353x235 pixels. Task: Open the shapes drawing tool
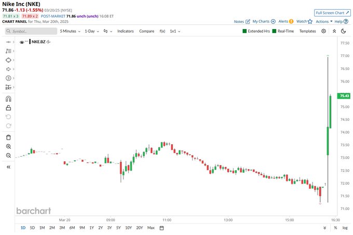[8, 60]
